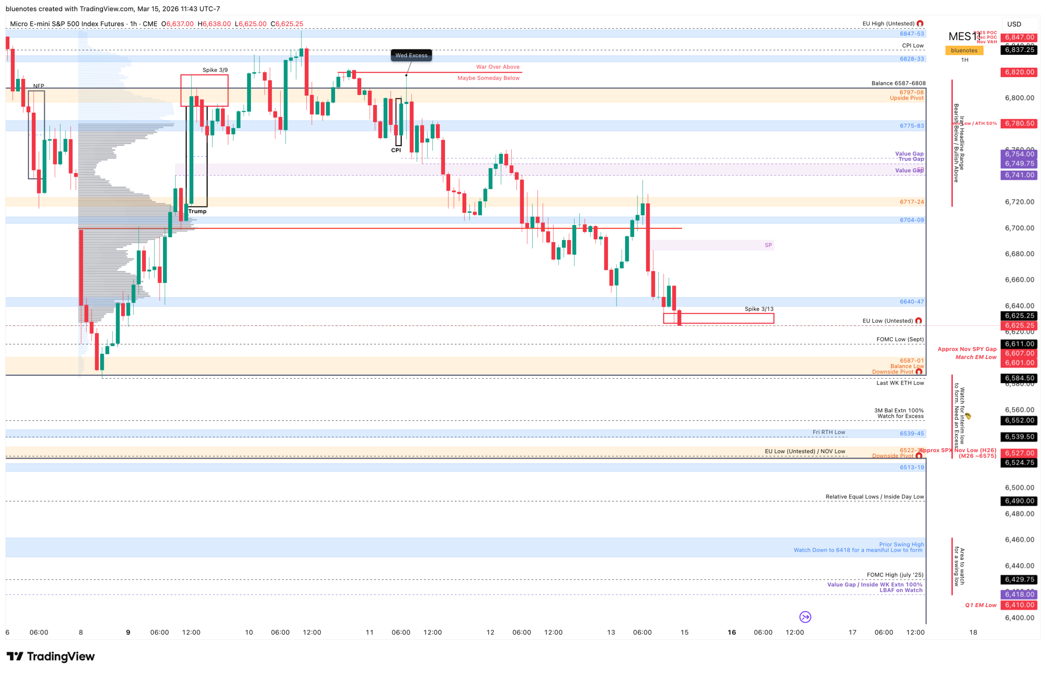Click the black 6,837.25 CPI Low price label

click(x=1019, y=50)
